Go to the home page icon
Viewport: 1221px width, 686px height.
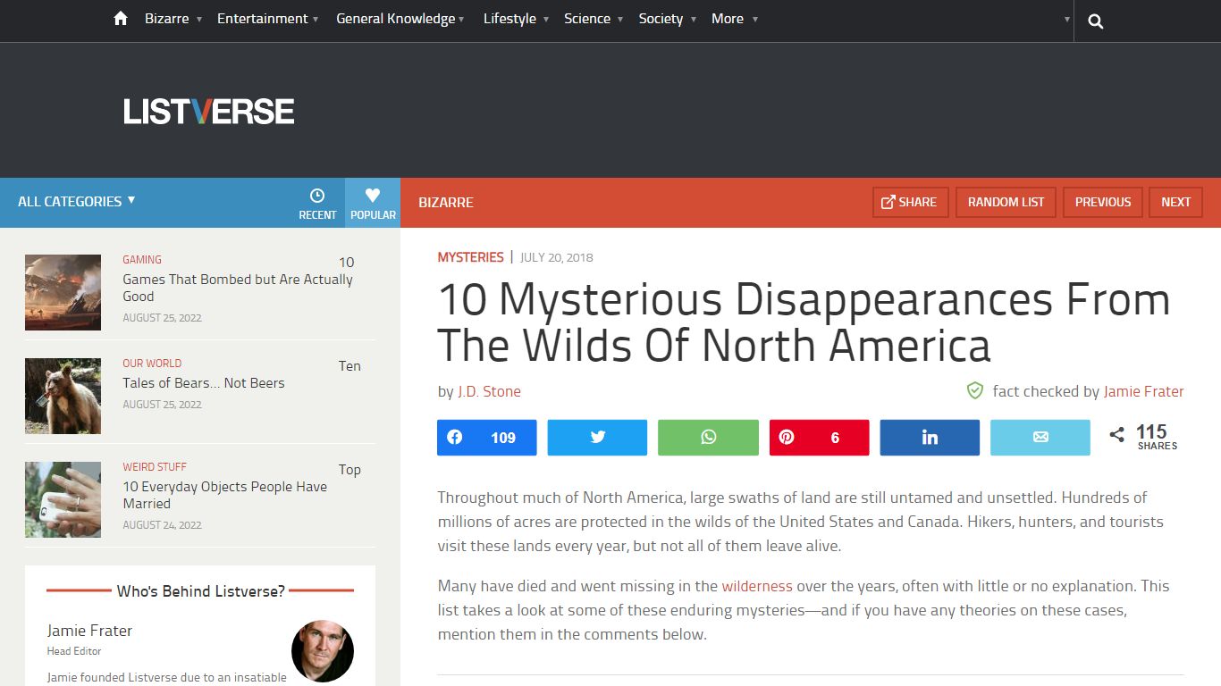pyautogui.click(x=121, y=19)
